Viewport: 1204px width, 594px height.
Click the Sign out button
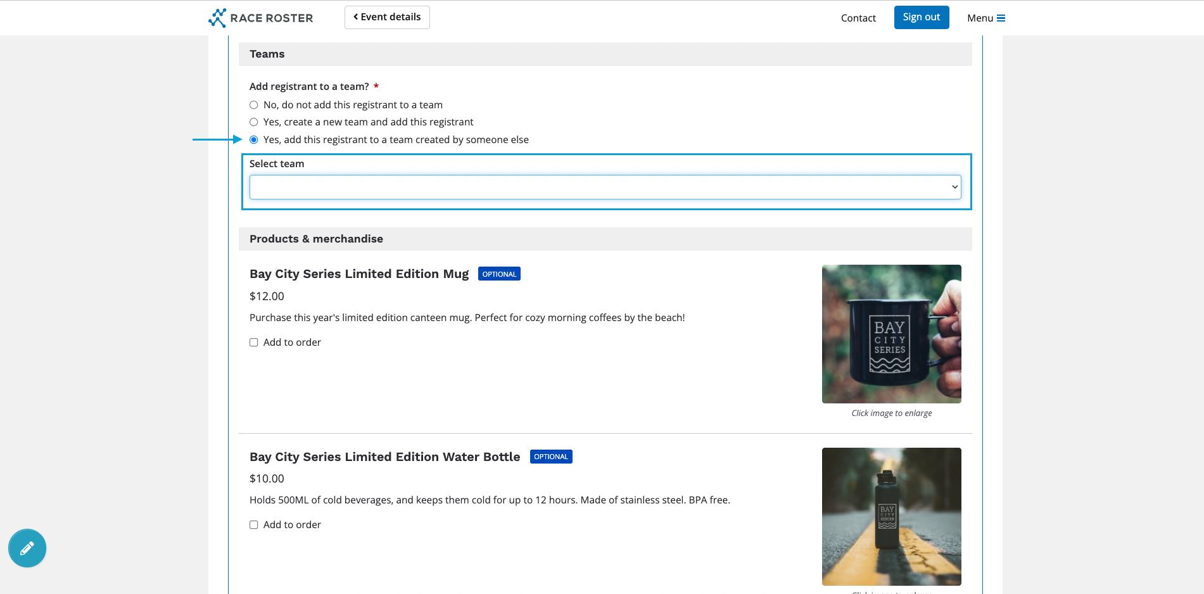click(x=921, y=17)
